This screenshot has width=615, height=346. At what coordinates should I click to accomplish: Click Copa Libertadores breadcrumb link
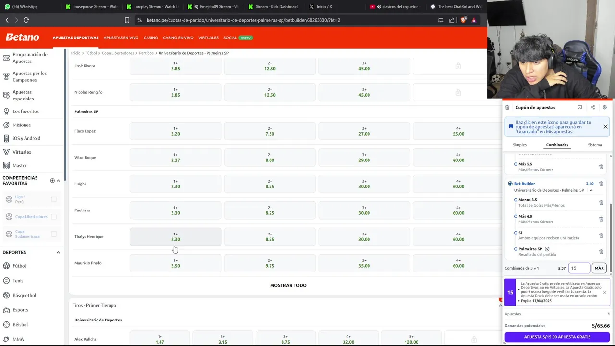[118, 53]
